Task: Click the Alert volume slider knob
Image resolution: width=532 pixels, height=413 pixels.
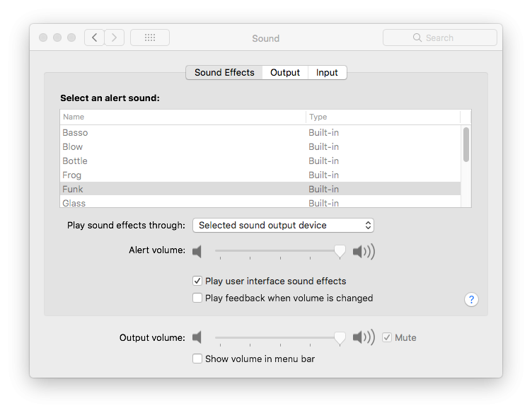Action: click(x=340, y=252)
